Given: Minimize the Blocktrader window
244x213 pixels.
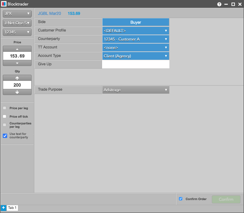Looking at the screenshot, I should [x=226, y=4].
